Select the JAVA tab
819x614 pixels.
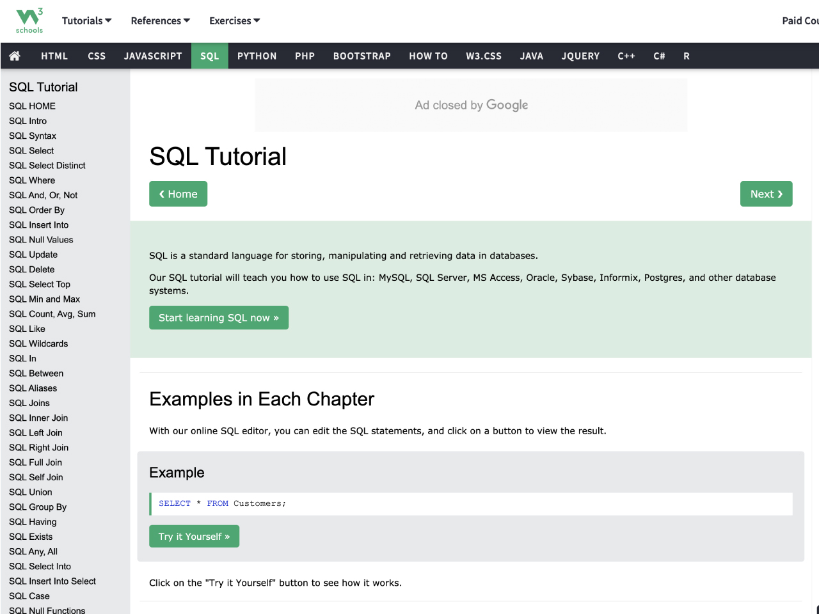532,56
